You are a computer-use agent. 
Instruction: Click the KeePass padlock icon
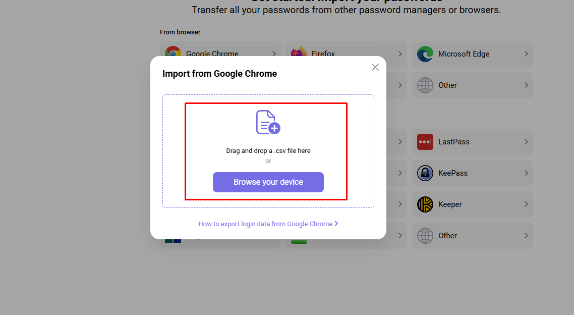point(425,173)
